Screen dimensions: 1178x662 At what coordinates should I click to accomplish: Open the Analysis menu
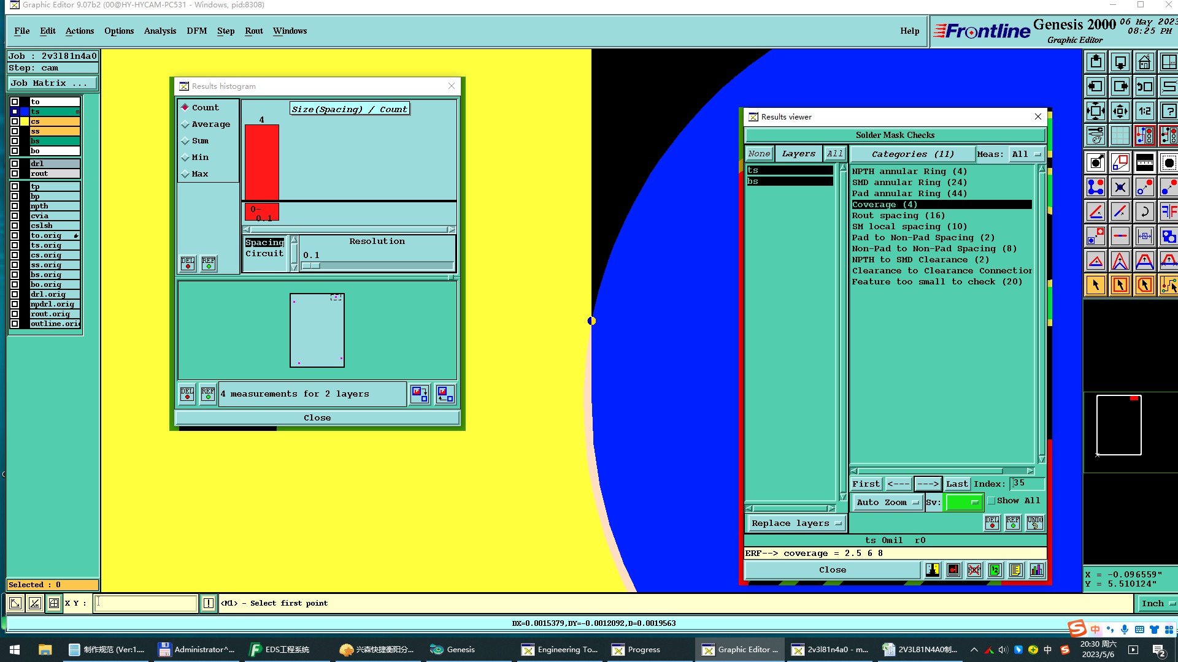(x=160, y=31)
